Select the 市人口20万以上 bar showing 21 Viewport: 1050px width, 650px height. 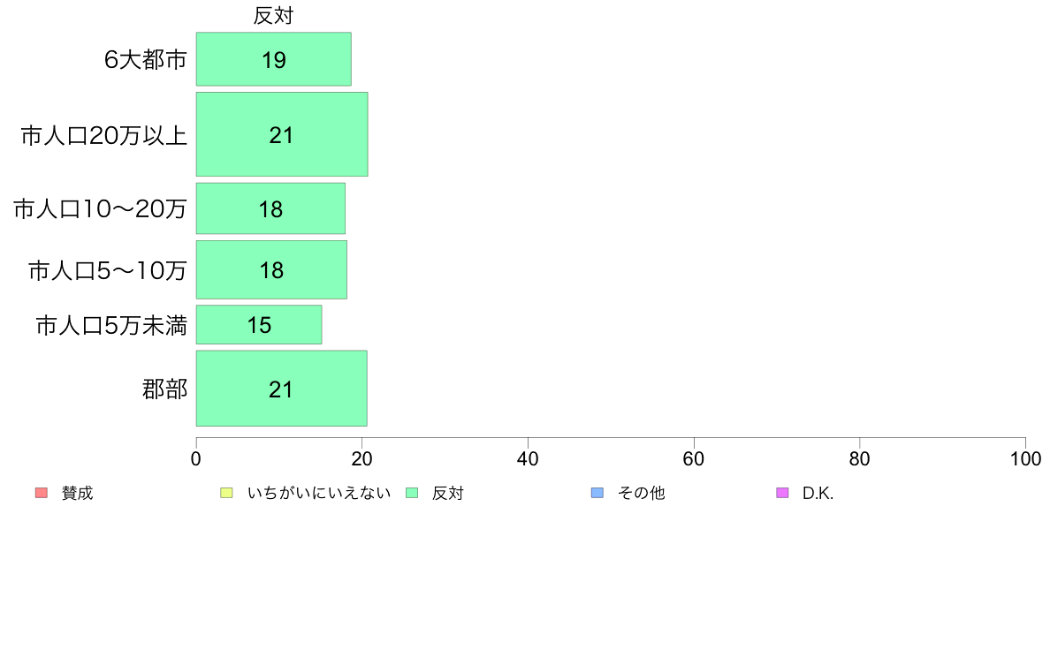282,134
